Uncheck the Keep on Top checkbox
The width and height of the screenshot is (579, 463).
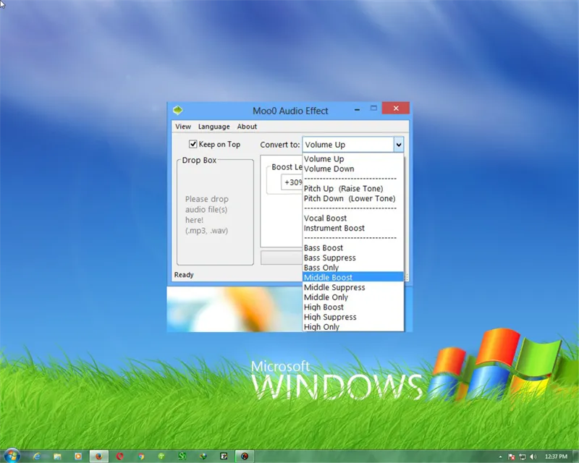(193, 144)
